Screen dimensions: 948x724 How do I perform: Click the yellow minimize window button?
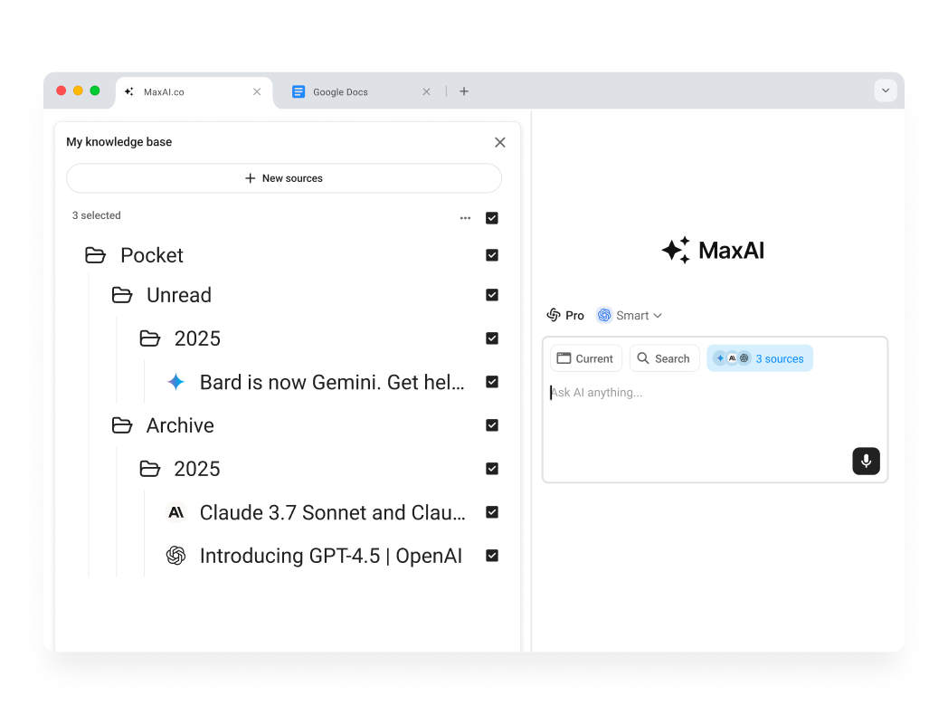[x=78, y=90]
